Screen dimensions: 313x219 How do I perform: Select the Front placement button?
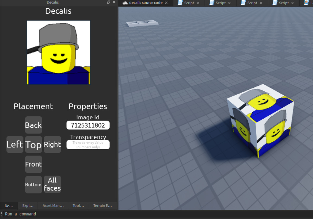click(x=33, y=164)
